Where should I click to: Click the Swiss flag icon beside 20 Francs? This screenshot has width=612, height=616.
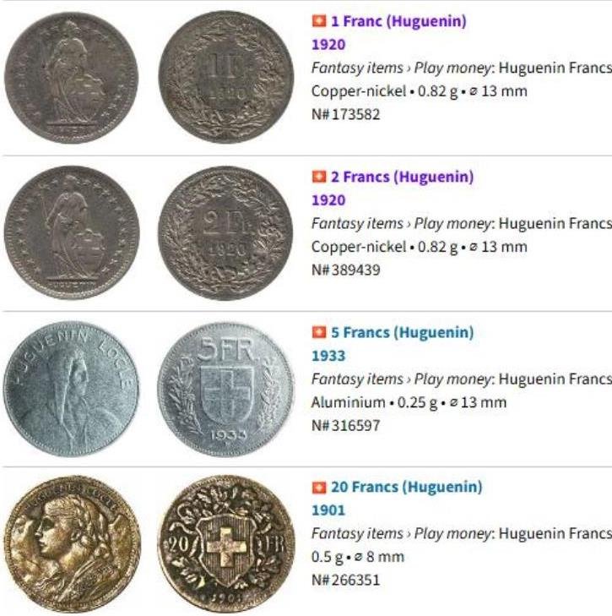pos(319,487)
